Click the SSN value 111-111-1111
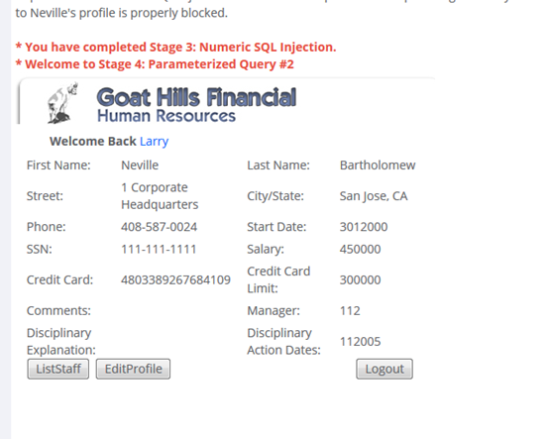Screen dimensions: 549x439 (159, 249)
